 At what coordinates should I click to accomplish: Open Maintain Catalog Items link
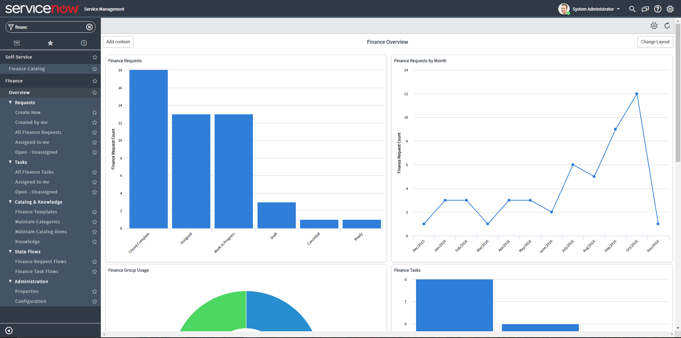41,232
